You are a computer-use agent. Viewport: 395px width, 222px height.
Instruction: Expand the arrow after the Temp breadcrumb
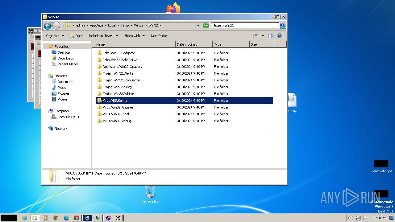131,26
